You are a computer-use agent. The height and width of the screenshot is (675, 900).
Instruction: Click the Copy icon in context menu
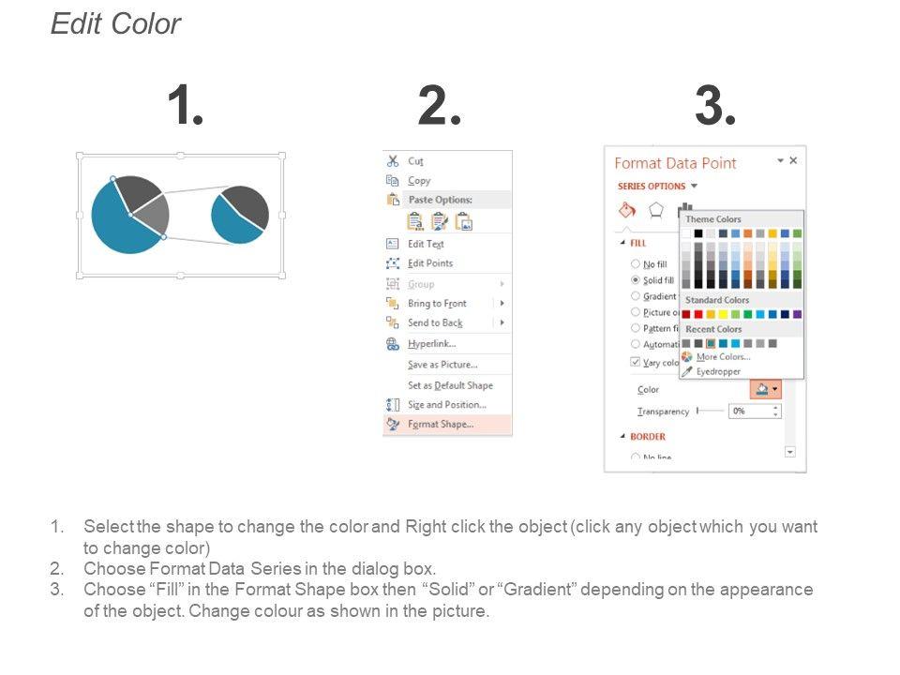click(393, 181)
